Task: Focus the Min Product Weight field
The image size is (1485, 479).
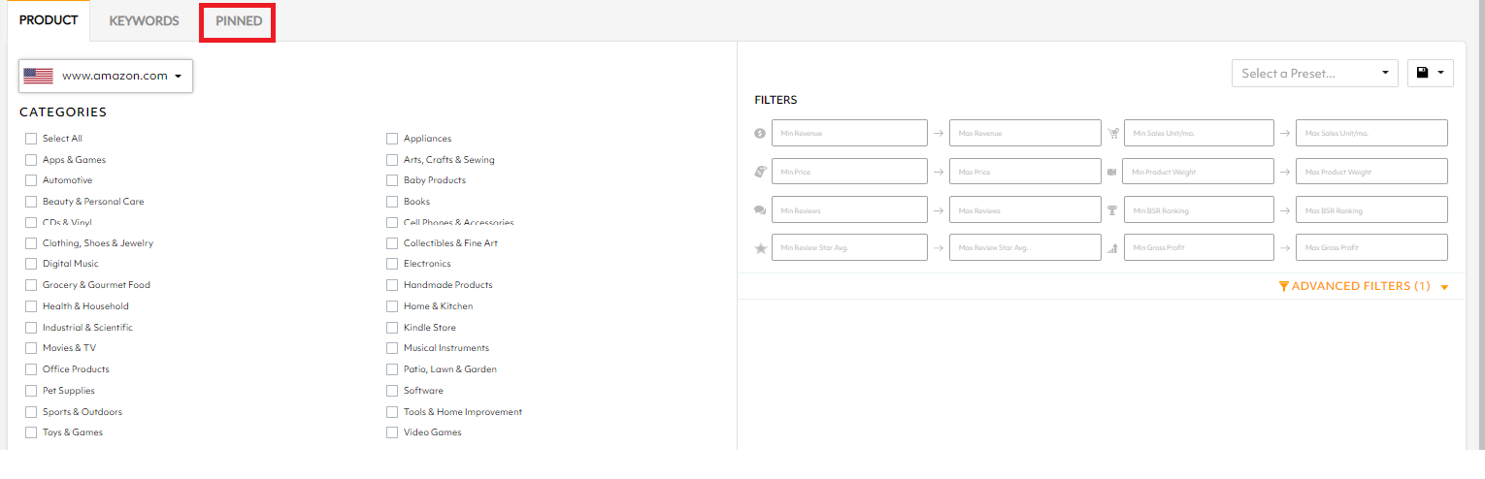Action: pyautogui.click(x=1199, y=172)
